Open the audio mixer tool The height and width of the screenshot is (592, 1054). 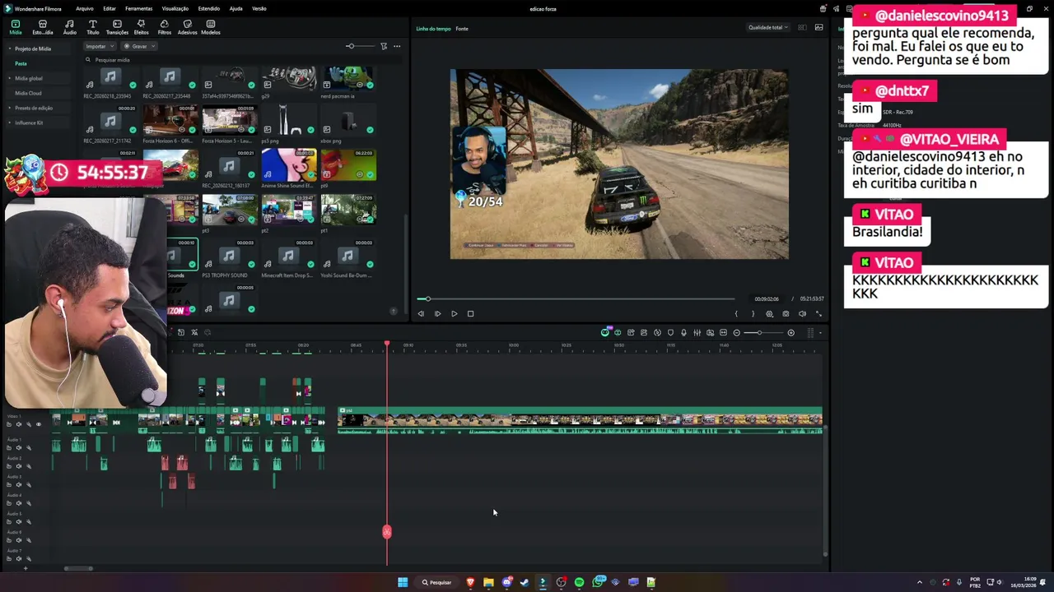[697, 332]
